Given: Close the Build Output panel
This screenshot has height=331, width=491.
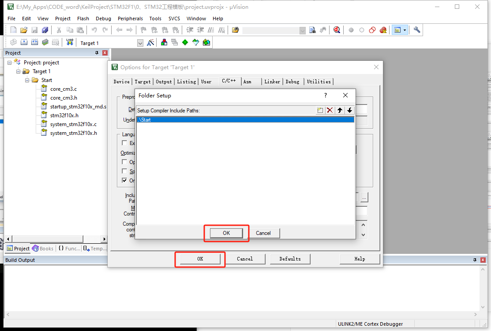Looking at the screenshot, I should tap(483, 260).
